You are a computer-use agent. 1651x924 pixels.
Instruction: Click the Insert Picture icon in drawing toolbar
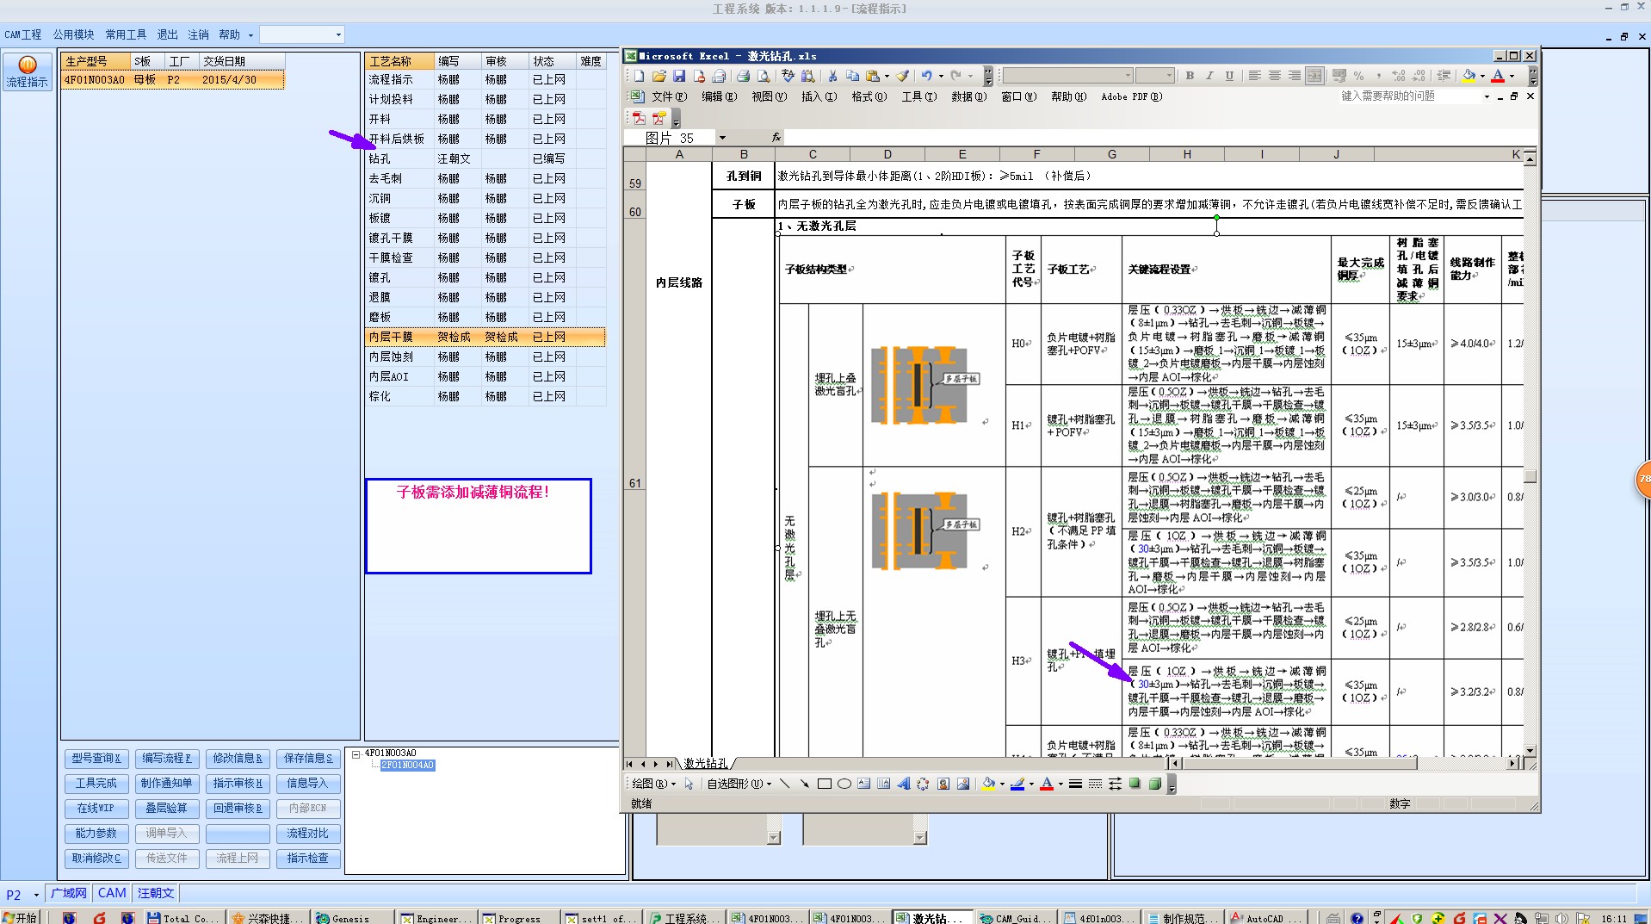pyautogui.click(x=963, y=784)
